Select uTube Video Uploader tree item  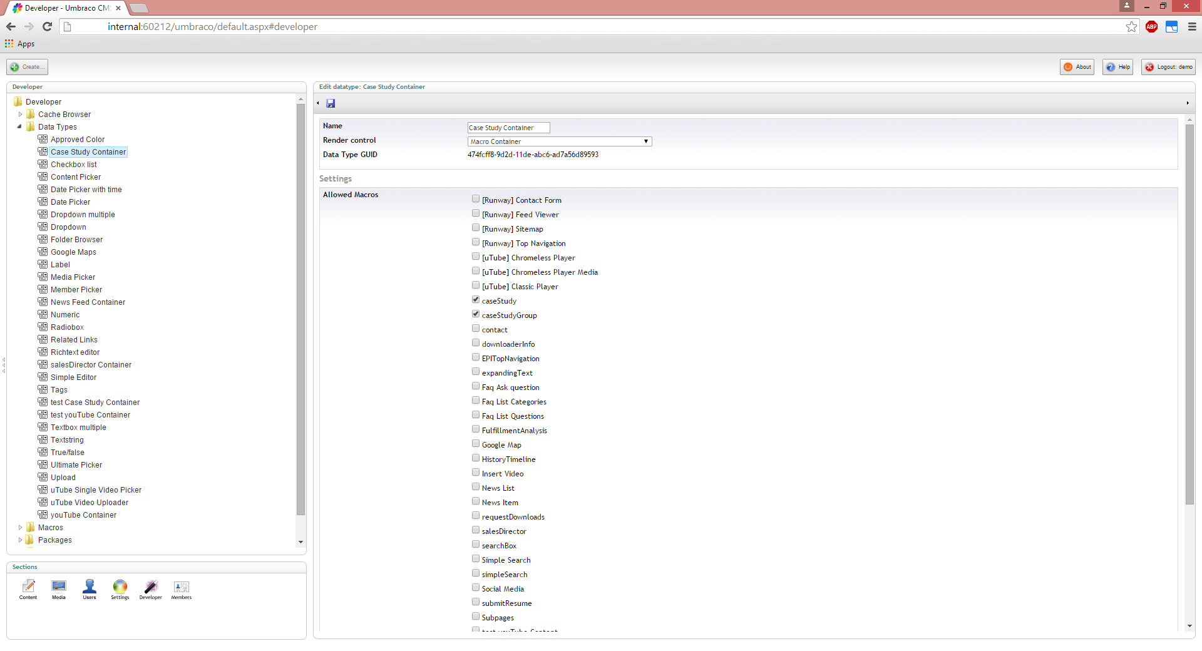tap(90, 502)
